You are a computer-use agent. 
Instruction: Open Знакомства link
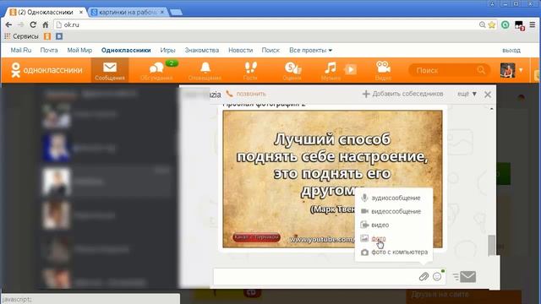[202, 51]
